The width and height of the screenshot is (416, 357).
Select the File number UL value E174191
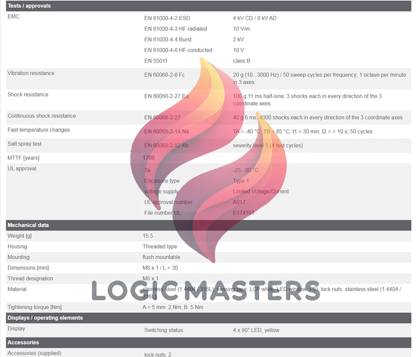(243, 213)
